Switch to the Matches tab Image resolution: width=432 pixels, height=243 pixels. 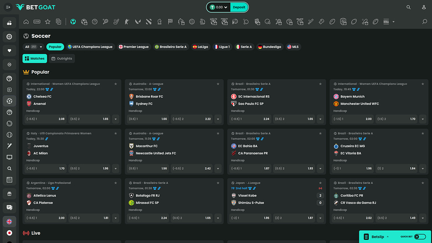(35, 59)
